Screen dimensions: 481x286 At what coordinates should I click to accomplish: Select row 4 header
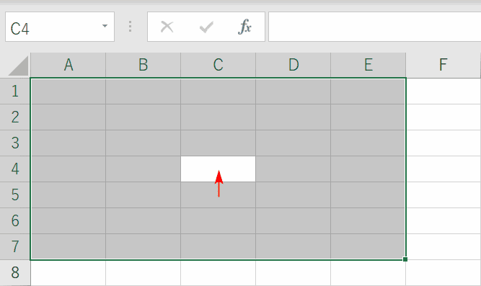coord(15,169)
